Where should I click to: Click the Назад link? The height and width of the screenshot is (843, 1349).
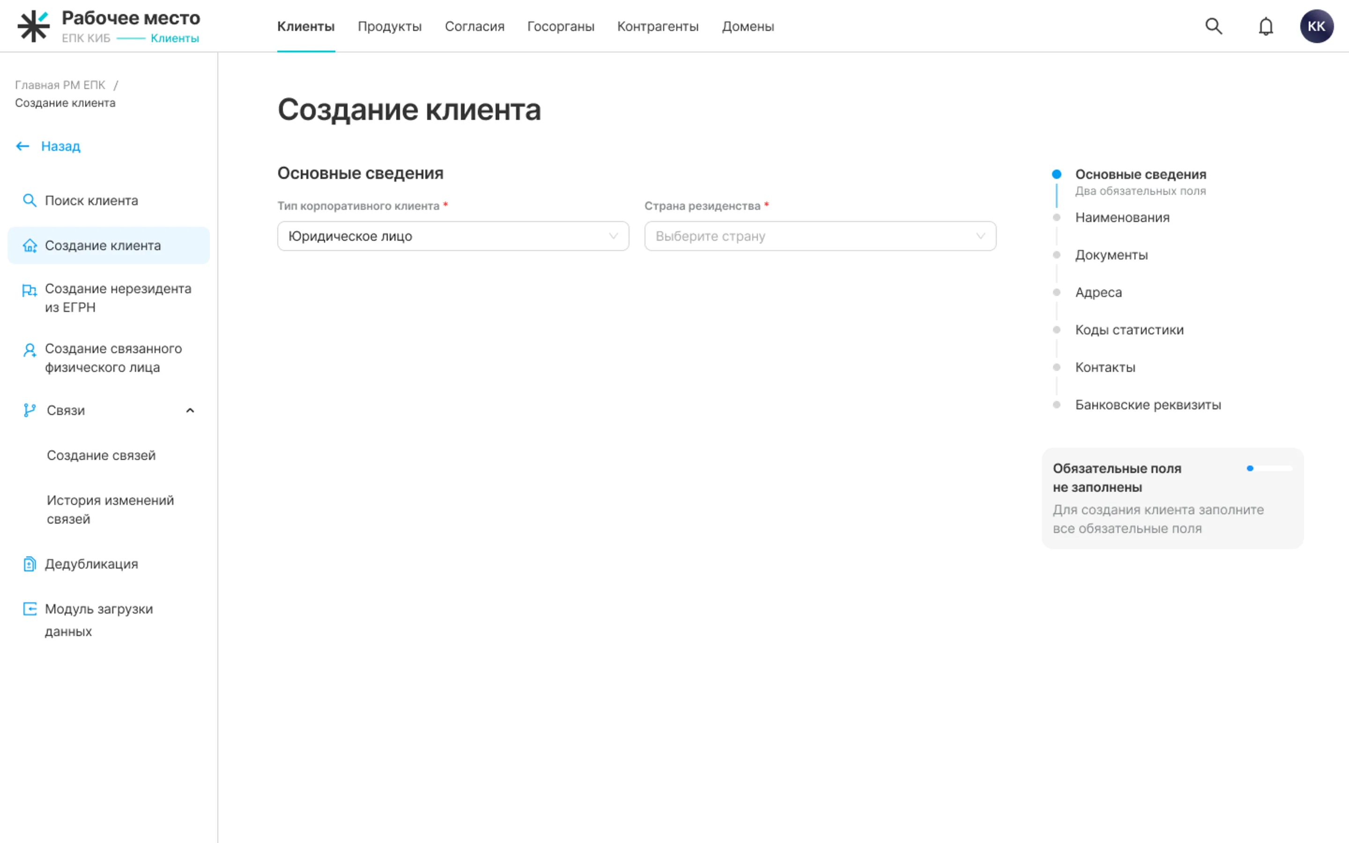tap(61, 146)
